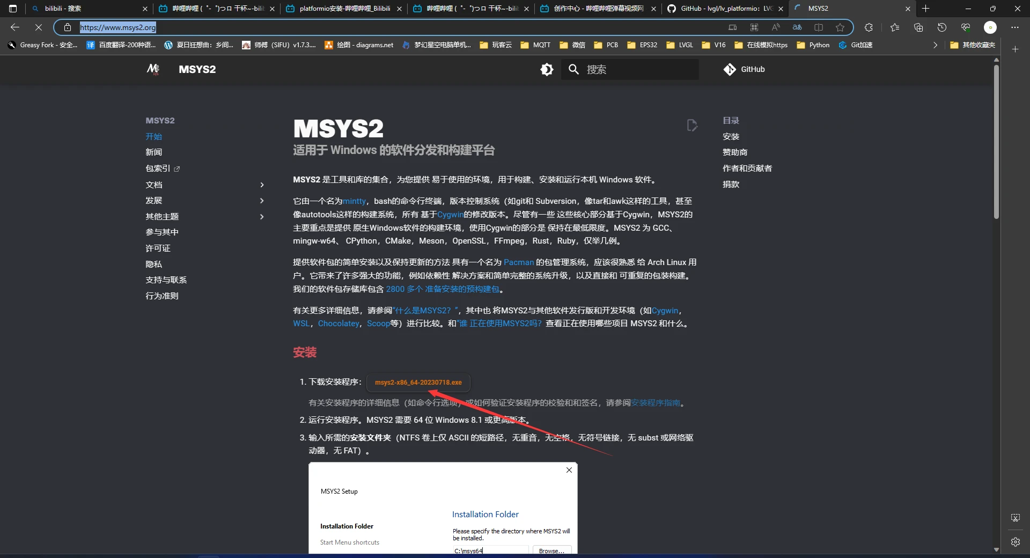Screen dimensions: 1030x558
Task: Toggle the dark/light theme icon in header
Action: pyautogui.click(x=547, y=69)
